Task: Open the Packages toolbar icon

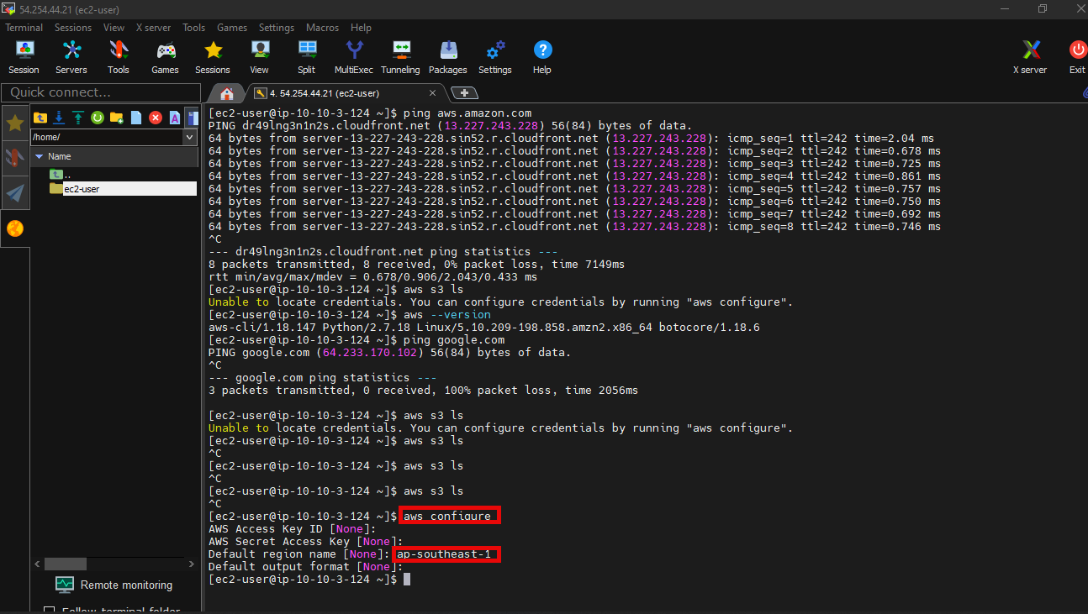Action: point(448,57)
